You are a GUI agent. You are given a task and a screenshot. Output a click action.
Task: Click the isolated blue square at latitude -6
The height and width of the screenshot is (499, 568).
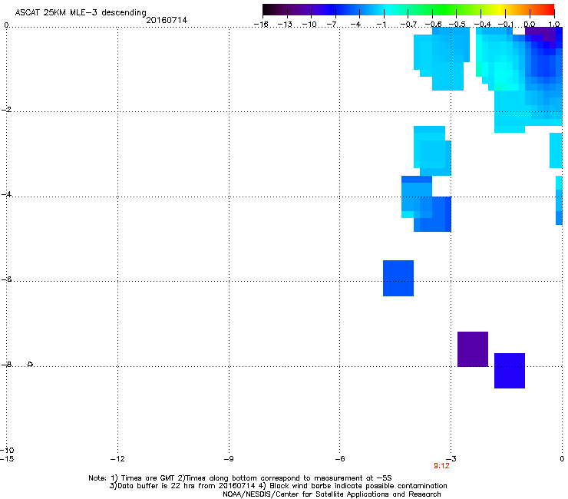pyautogui.click(x=398, y=279)
